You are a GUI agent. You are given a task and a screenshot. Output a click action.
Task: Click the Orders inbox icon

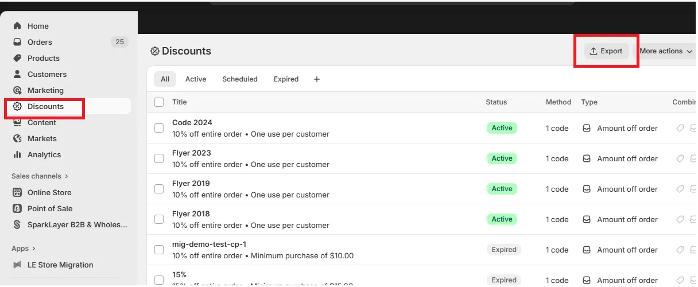point(17,42)
